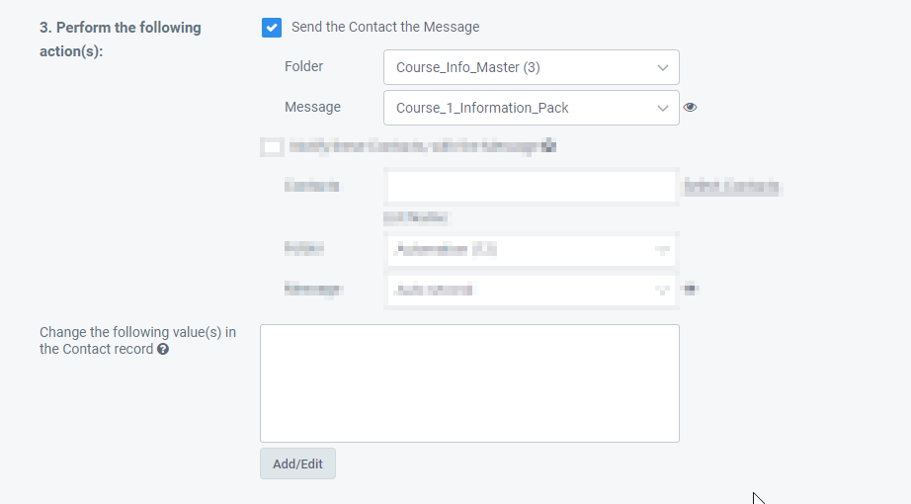Preview message via eye icon beside Course_1_Information_Pack
Viewport: 911px width, 504px height.
(x=690, y=107)
